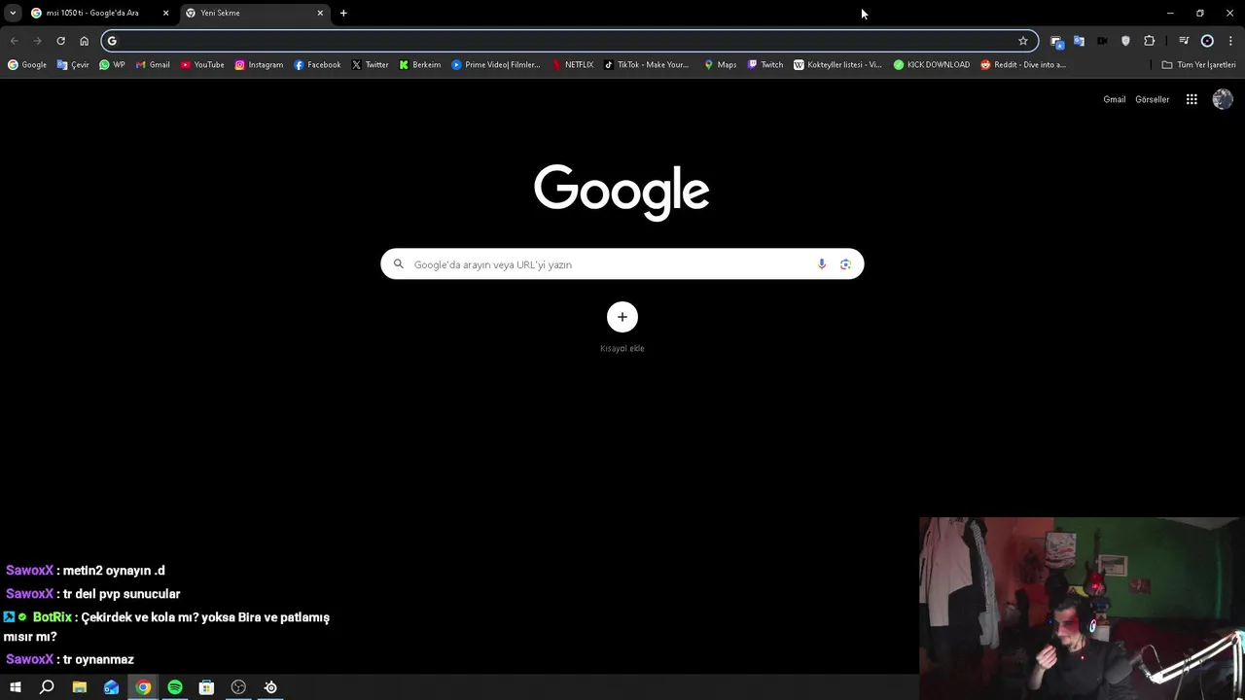The width and height of the screenshot is (1245, 700).
Task: Open the Extensions puzzle menu
Action: coord(1150,41)
